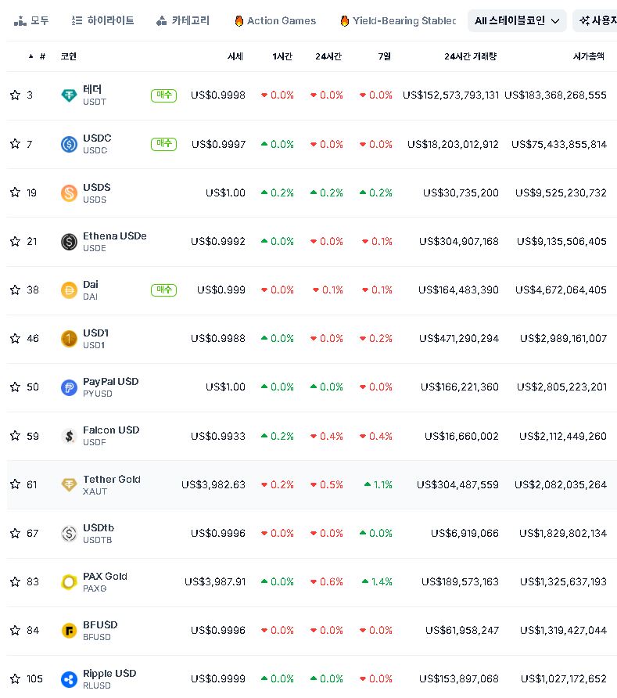
Task: Toggle favorite star for USDS
Action: pos(15,192)
